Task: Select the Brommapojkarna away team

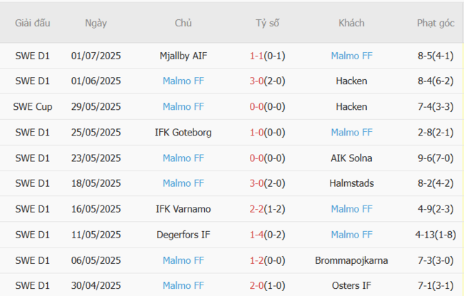Action: pos(351,260)
